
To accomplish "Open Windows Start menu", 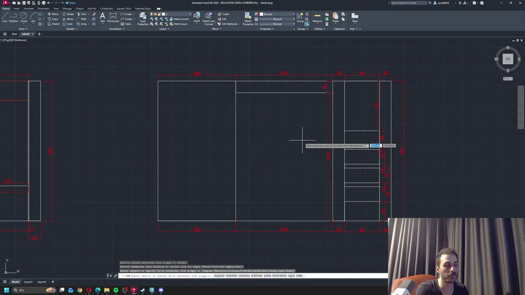I will click(6, 290).
